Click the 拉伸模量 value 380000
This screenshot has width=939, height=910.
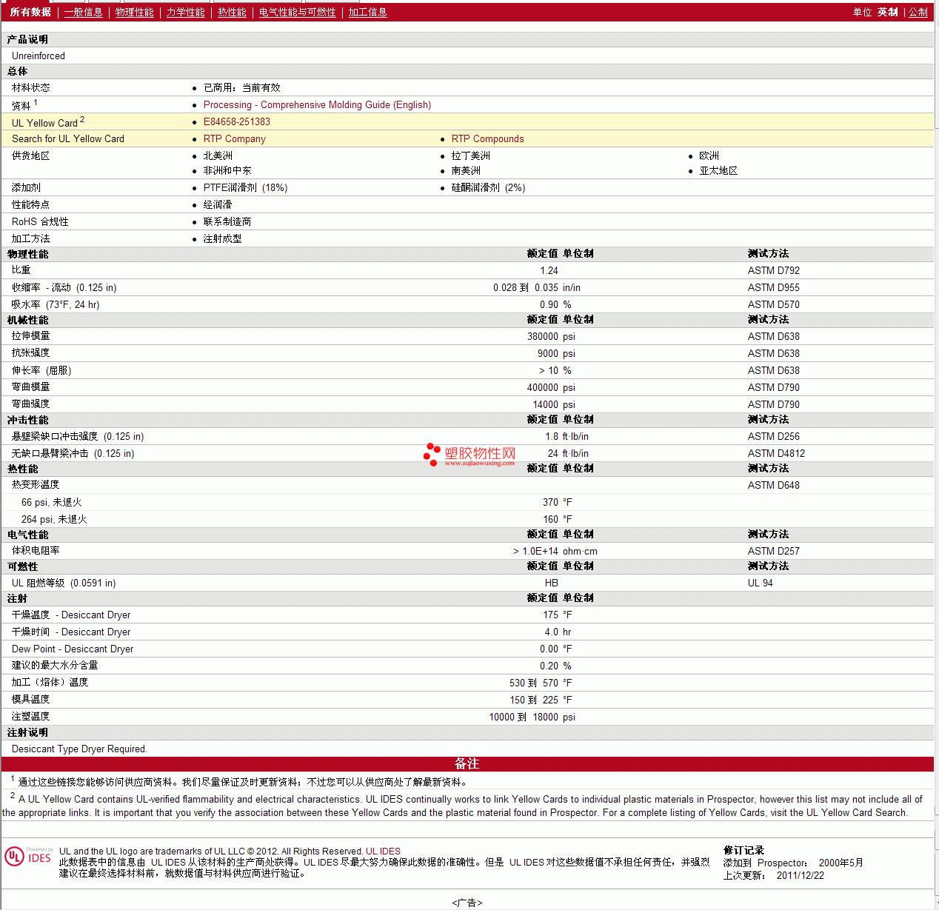[x=543, y=337]
